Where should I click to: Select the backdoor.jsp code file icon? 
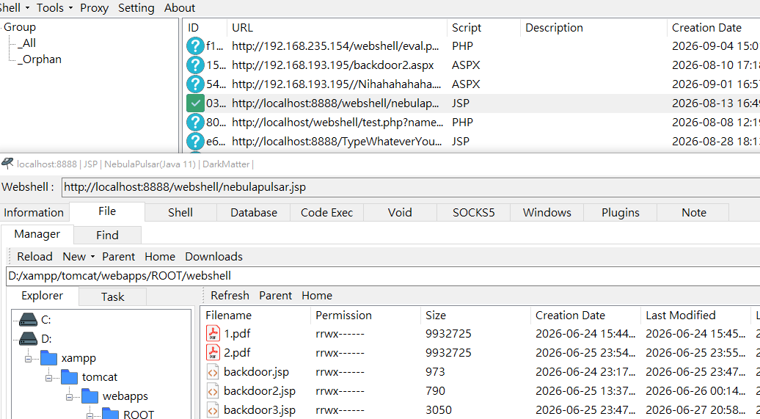click(213, 372)
